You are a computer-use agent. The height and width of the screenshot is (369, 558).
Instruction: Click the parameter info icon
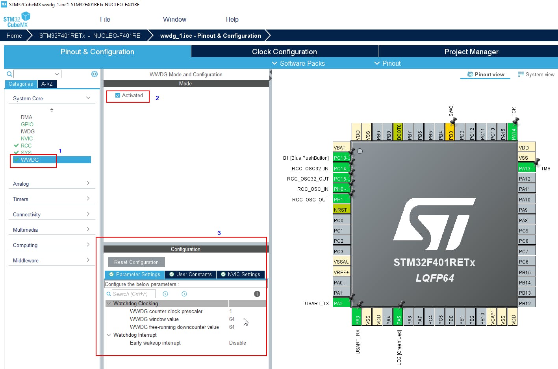tap(257, 294)
